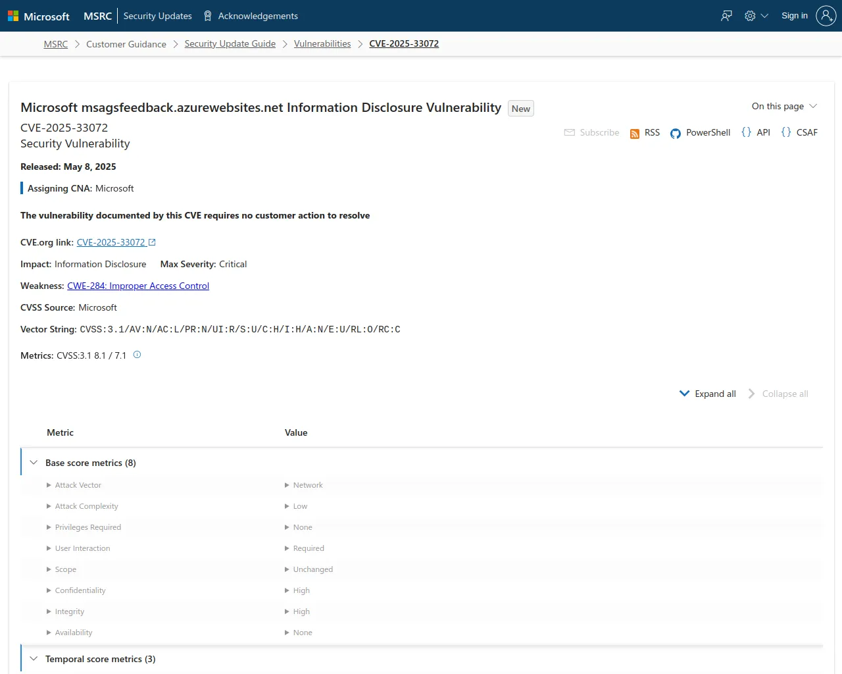
Task: Click the GitHub PowerShell icon
Action: point(676,134)
